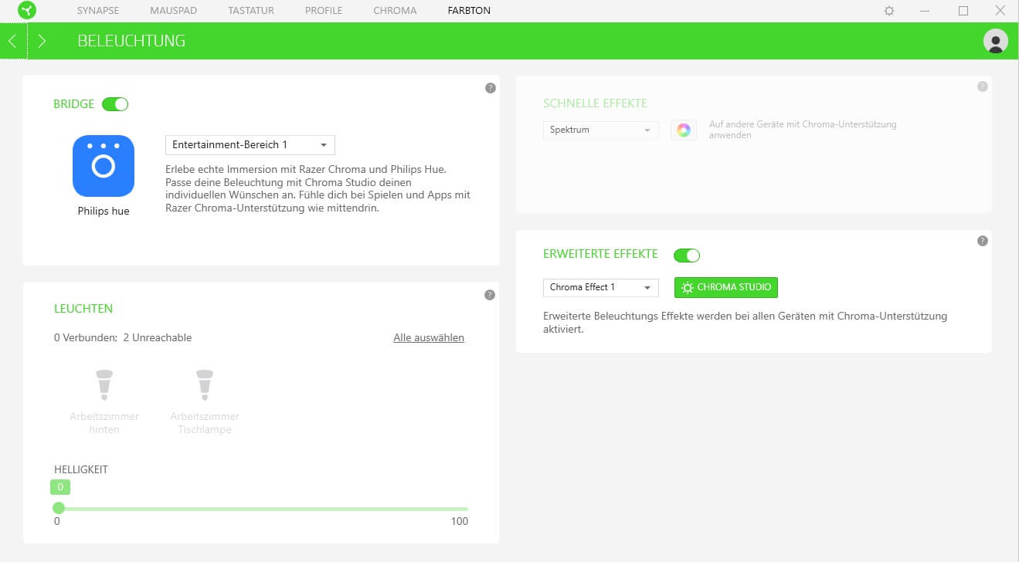This screenshot has height=562, width=1019.
Task: Click the Beleuchtung page title
Action: pyautogui.click(x=131, y=41)
